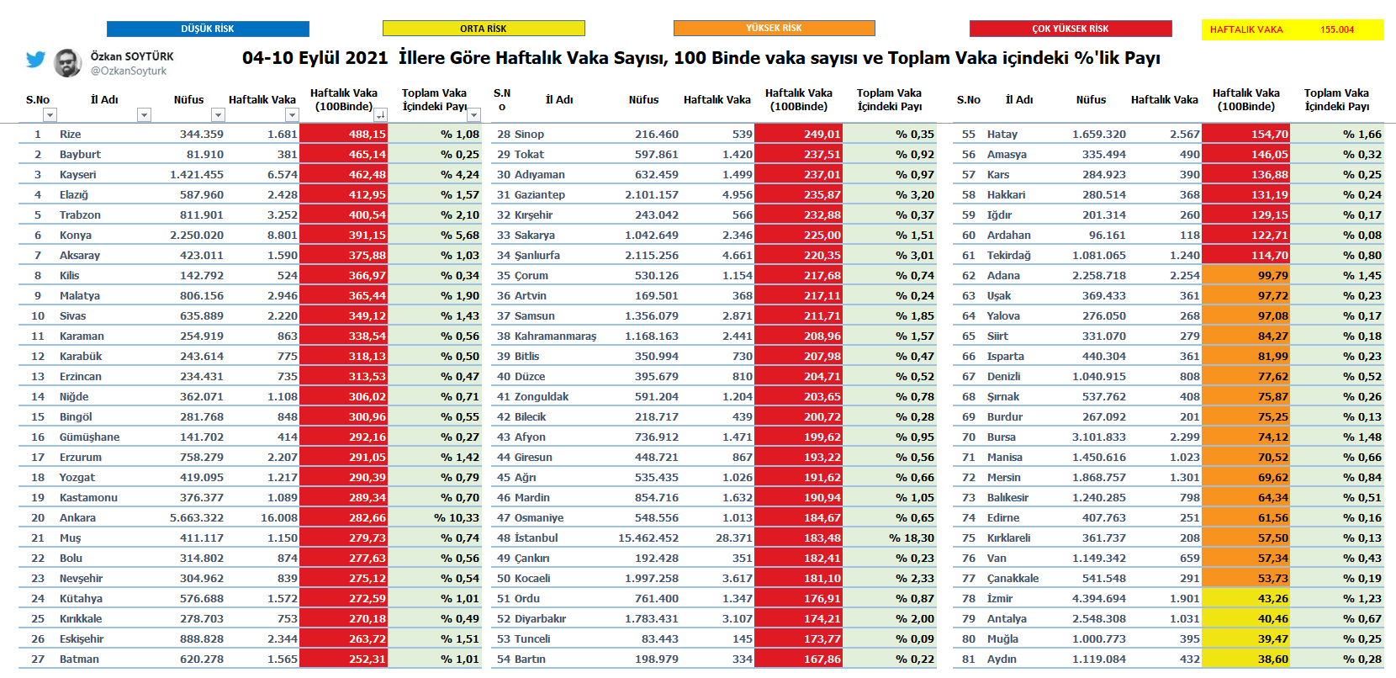Select the red ÇOK YÜKSEK RİSK legend bar

[x=1071, y=29]
